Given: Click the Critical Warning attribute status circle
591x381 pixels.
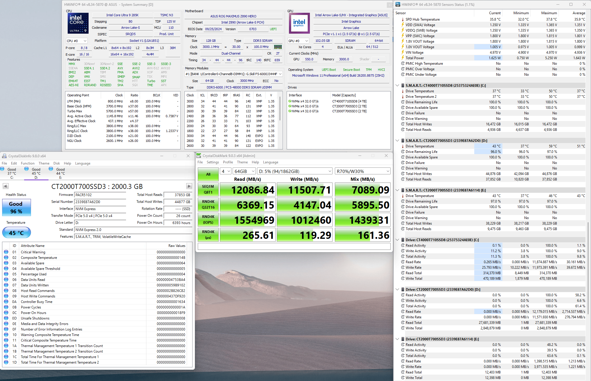Looking at the screenshot, I should (6, 252).
